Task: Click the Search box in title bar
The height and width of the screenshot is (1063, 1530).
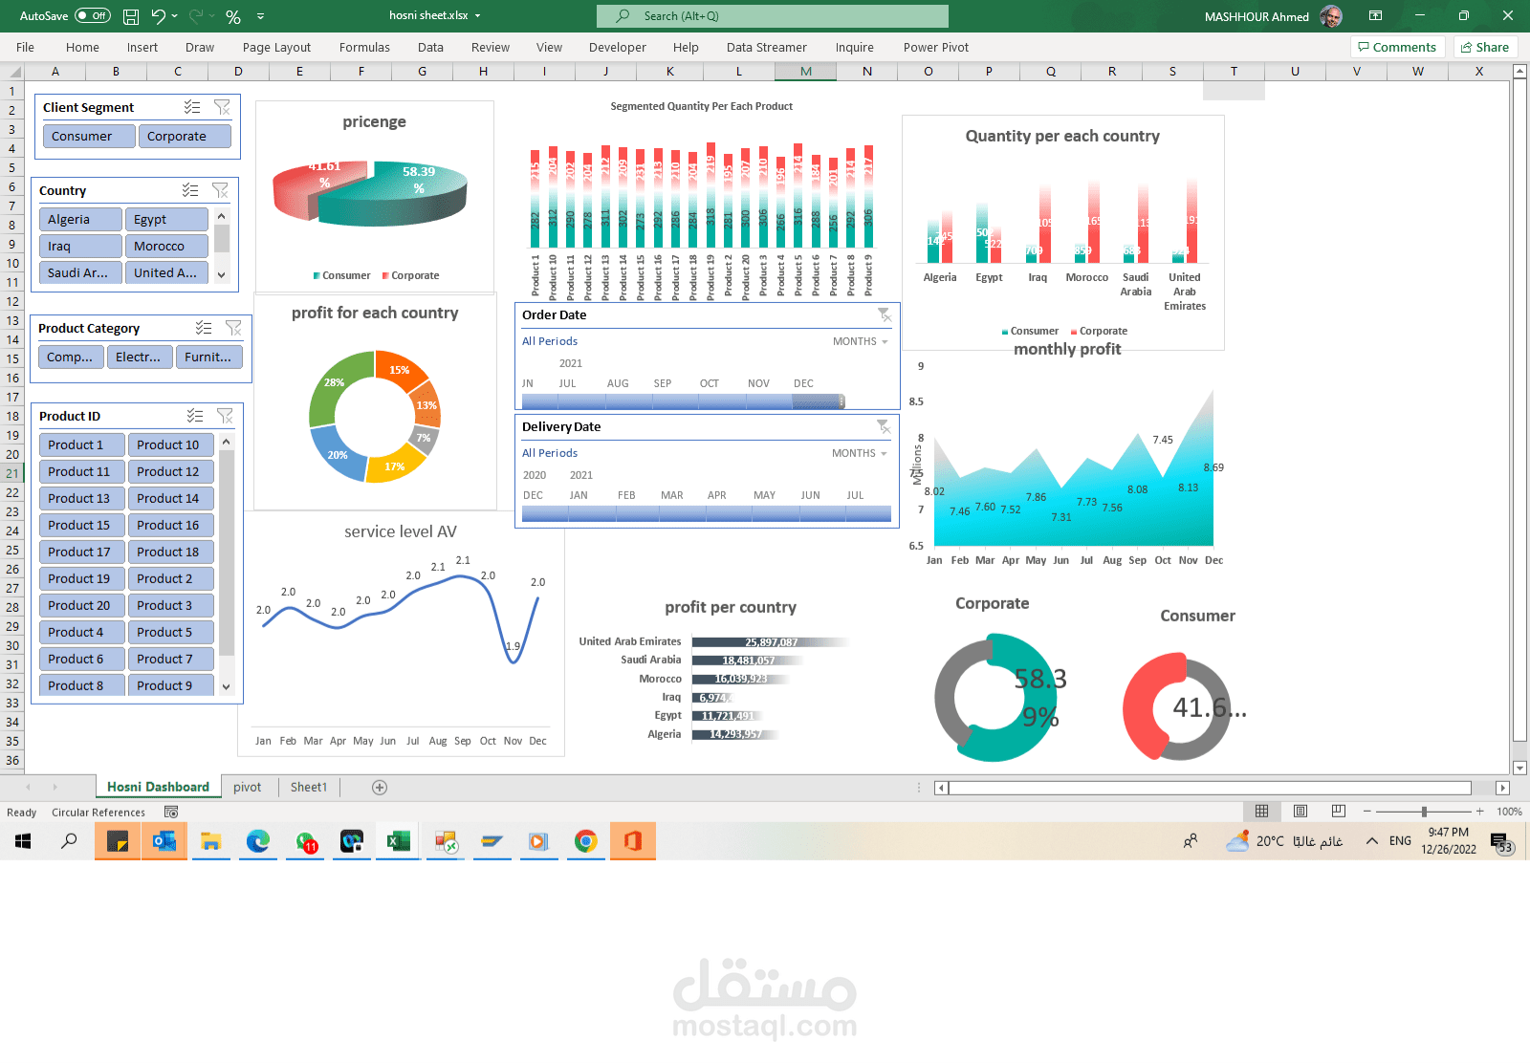Action: (773, 16)
